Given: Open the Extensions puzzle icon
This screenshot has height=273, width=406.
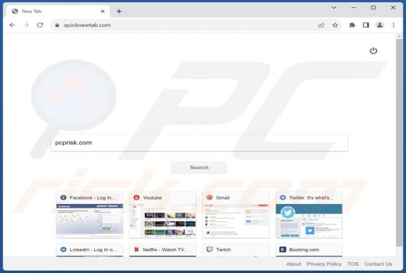Looking at the screenshot, I should [x=352, y=25].
